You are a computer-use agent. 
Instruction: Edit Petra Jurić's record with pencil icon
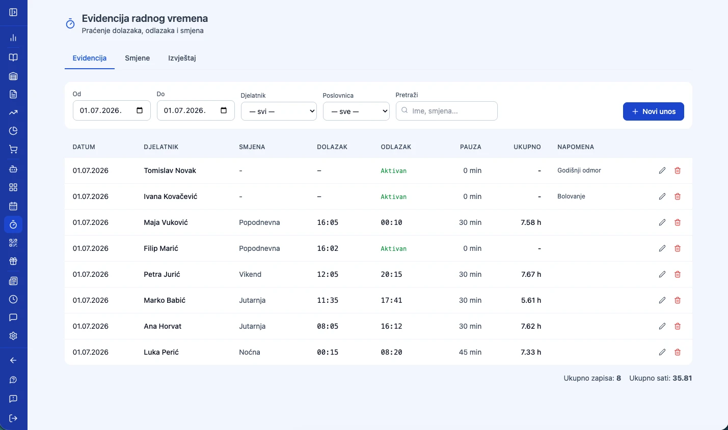pyautogui.click(x=662, y=274)
